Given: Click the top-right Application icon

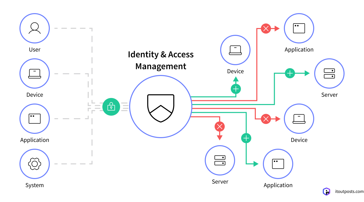Looking at the screenshot, I should click(299, 28).
